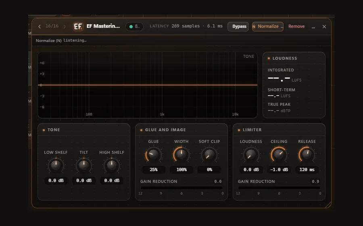Click the latency 269 samples readout
This screenshot has width=363, height=226.
coord(186,26)
